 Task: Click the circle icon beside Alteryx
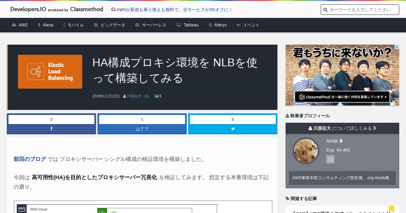[210, 25]
